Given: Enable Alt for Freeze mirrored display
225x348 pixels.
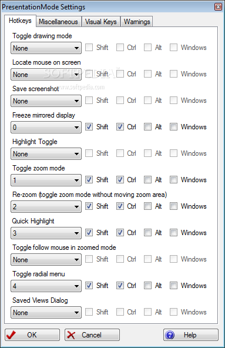Looking at the screenshot, I should (x=147, y=127).
